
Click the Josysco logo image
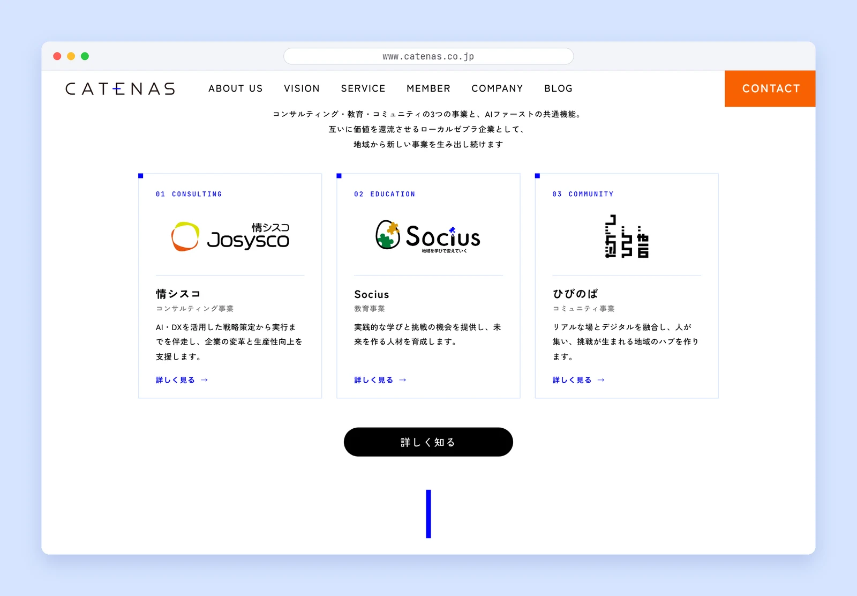pyautogui.click(x=230, y=236)
